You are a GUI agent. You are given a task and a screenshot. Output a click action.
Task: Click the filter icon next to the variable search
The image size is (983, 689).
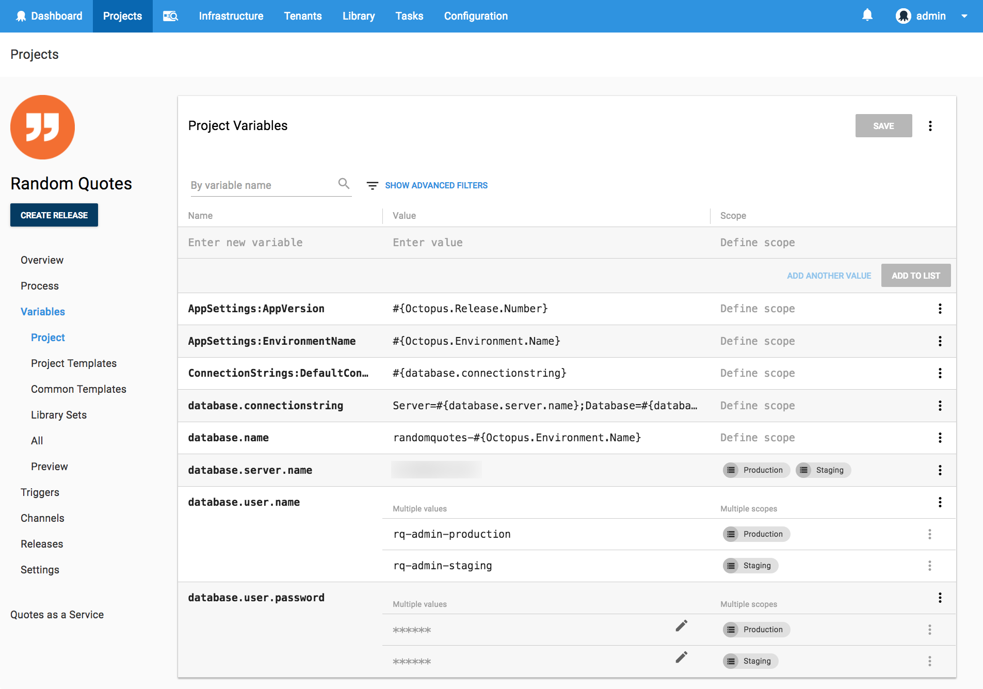[372, 185]
